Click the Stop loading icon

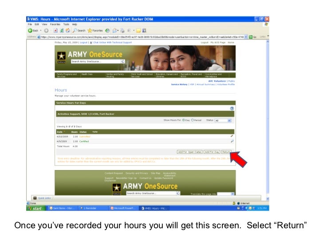[x=55, y=31]
